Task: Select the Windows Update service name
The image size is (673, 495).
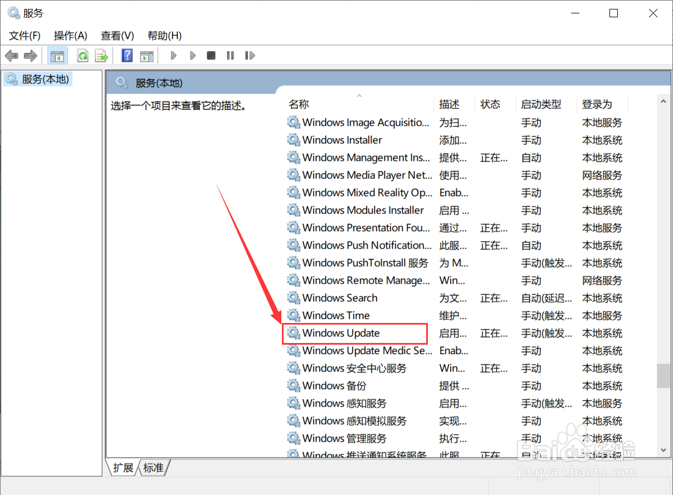Action: pyautogui.click(x=341, y=333)
